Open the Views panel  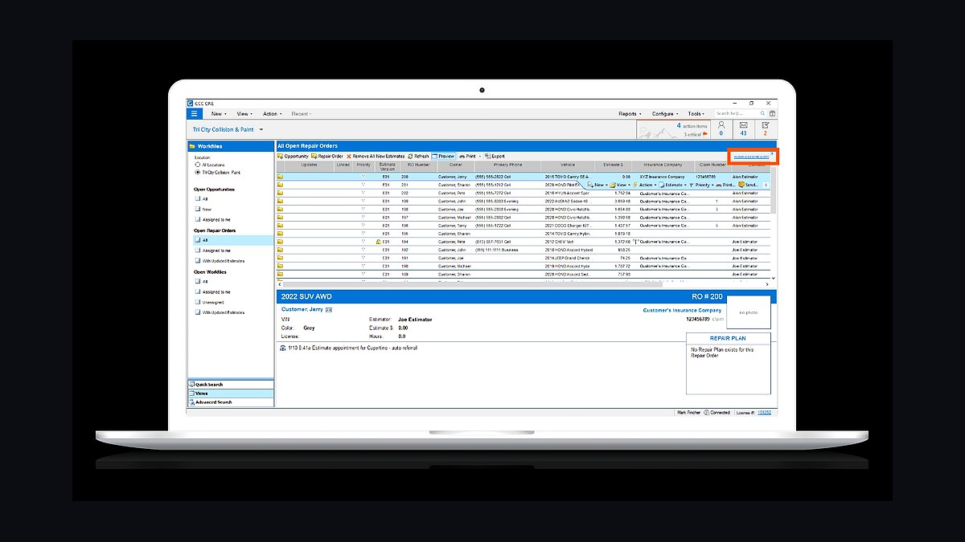230,393
